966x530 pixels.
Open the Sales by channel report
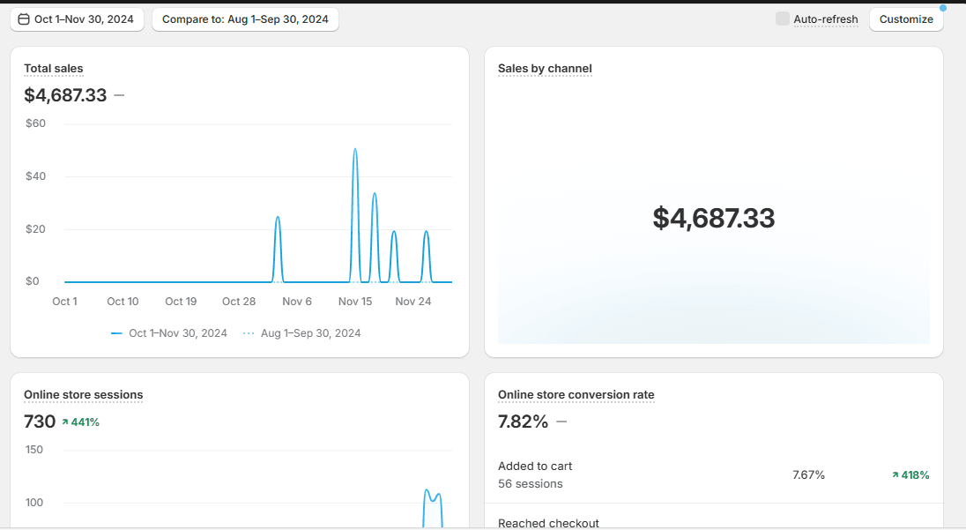tap(545, 69)
